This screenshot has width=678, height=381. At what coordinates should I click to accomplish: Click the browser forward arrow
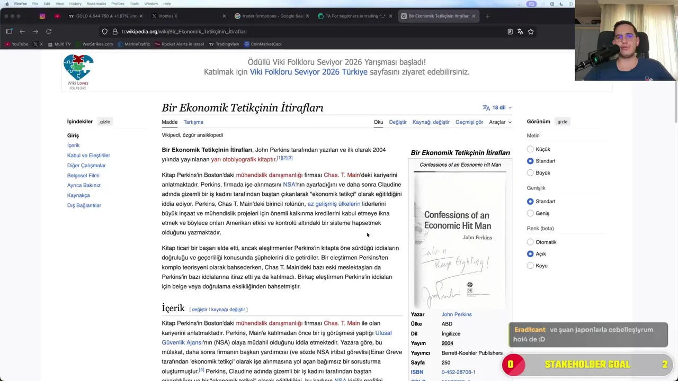35,32
